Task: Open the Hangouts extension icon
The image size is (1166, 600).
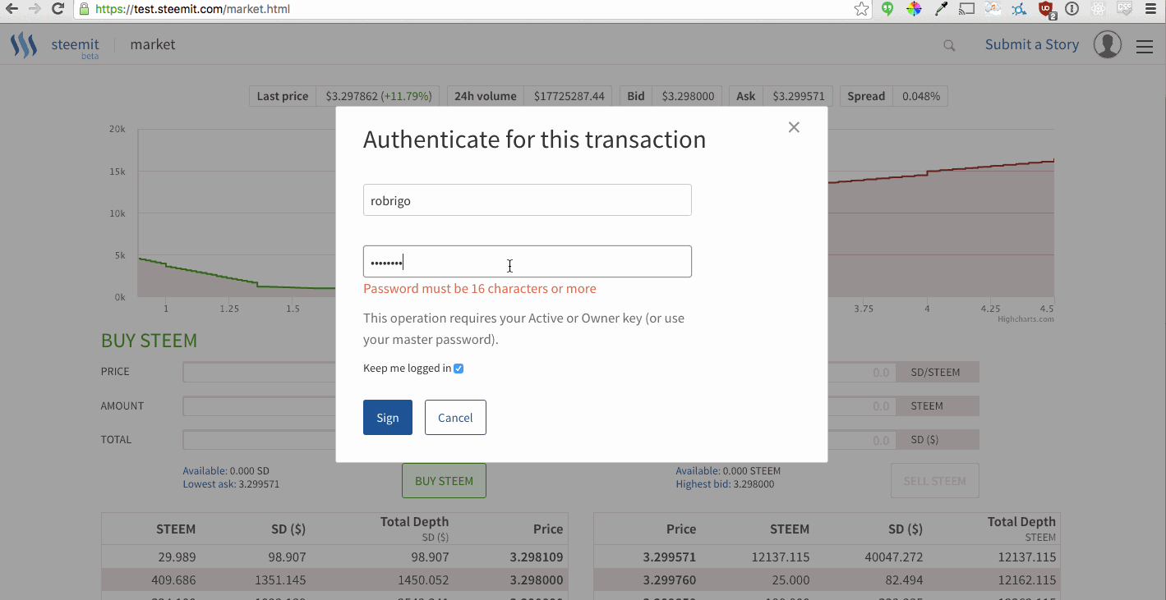Action: pyautogui.click(x=887, y=10)
